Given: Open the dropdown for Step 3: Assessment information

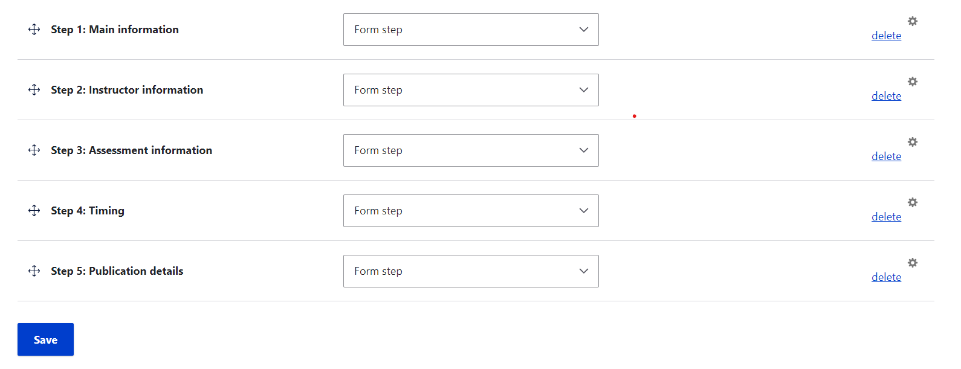Looking at the screenshot, I should point(471,150).
